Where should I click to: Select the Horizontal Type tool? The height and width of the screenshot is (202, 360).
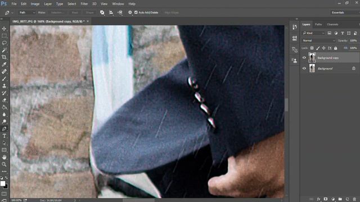click(x=4, y=136)
